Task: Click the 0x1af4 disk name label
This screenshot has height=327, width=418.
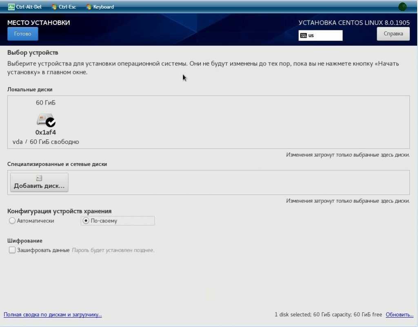Action: (x=46, y=132)
